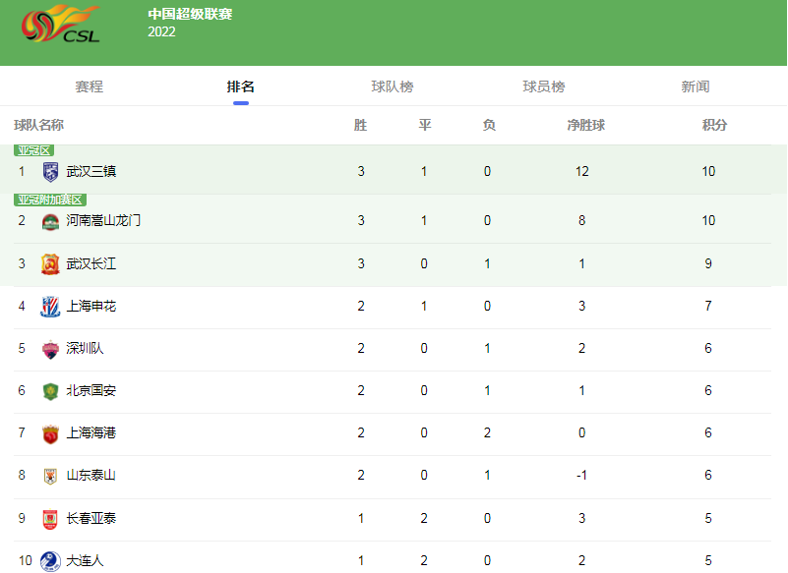Open the 上海申花 team name link
The height and width of the screenshot is (573, 788).
(x=91, y=307)
